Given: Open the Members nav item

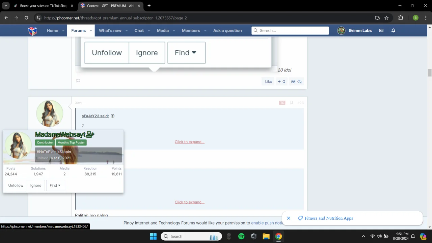Looking at the screenshot, I should (191, 30).
